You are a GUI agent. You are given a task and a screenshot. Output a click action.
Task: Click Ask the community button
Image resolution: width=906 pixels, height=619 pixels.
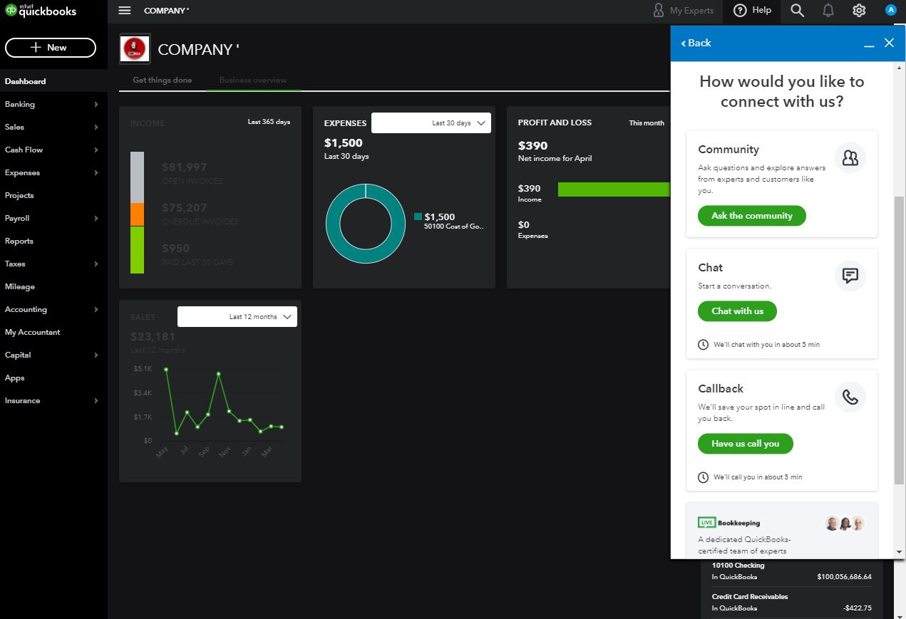(x=752, y=216)
